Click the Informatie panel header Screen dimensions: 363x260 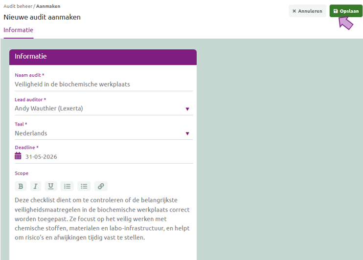tap(103, 57)
